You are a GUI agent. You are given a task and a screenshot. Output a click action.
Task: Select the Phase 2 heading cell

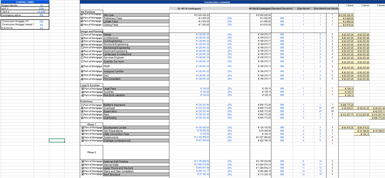point(91,152)
